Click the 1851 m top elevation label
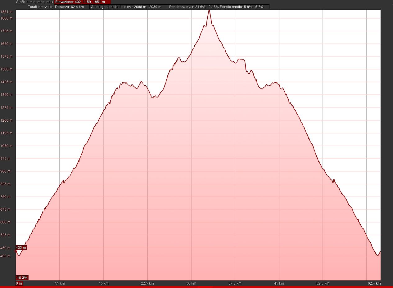 click(7, 12)
